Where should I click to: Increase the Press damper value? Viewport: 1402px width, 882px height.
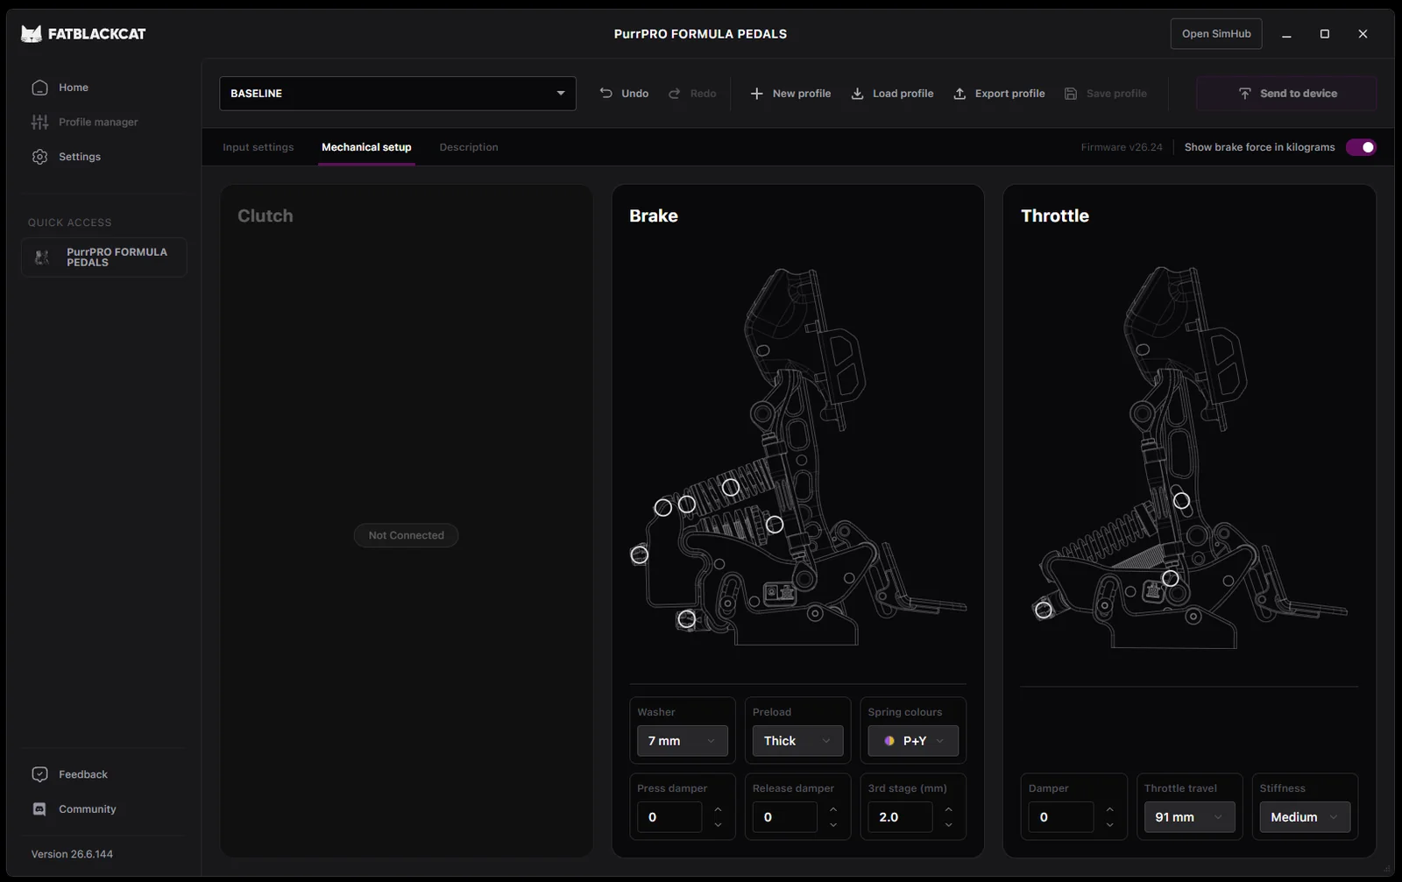coord(718,809)
